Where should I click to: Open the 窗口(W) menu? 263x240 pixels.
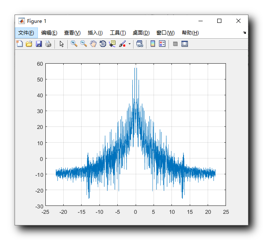(x=165, y=33)
